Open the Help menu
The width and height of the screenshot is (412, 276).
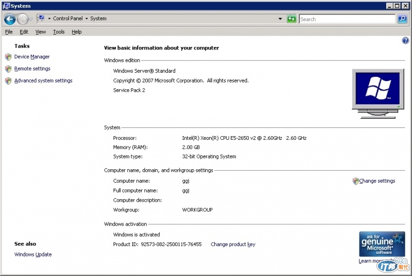[76, 32]
